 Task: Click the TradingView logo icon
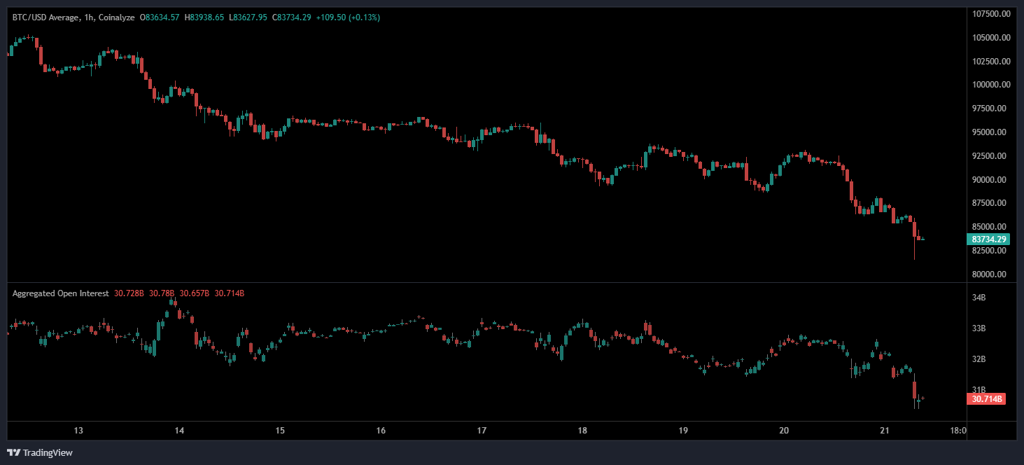pos(14,452)
